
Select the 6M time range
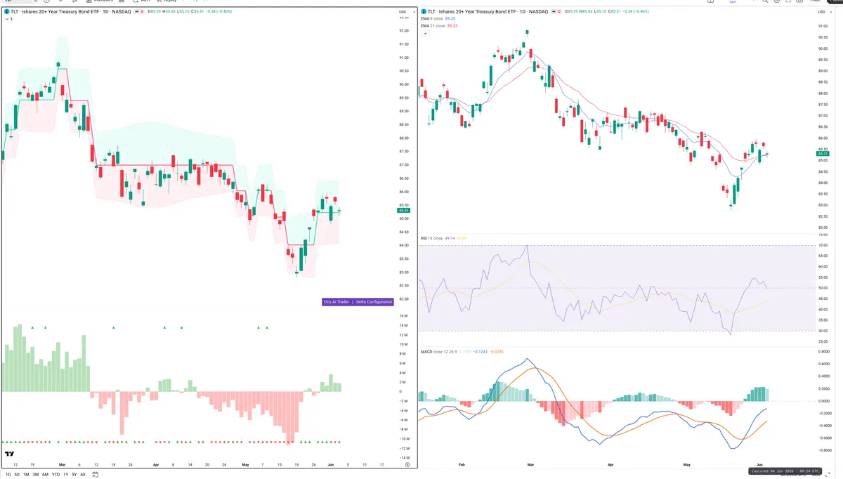tap(45, 475)
